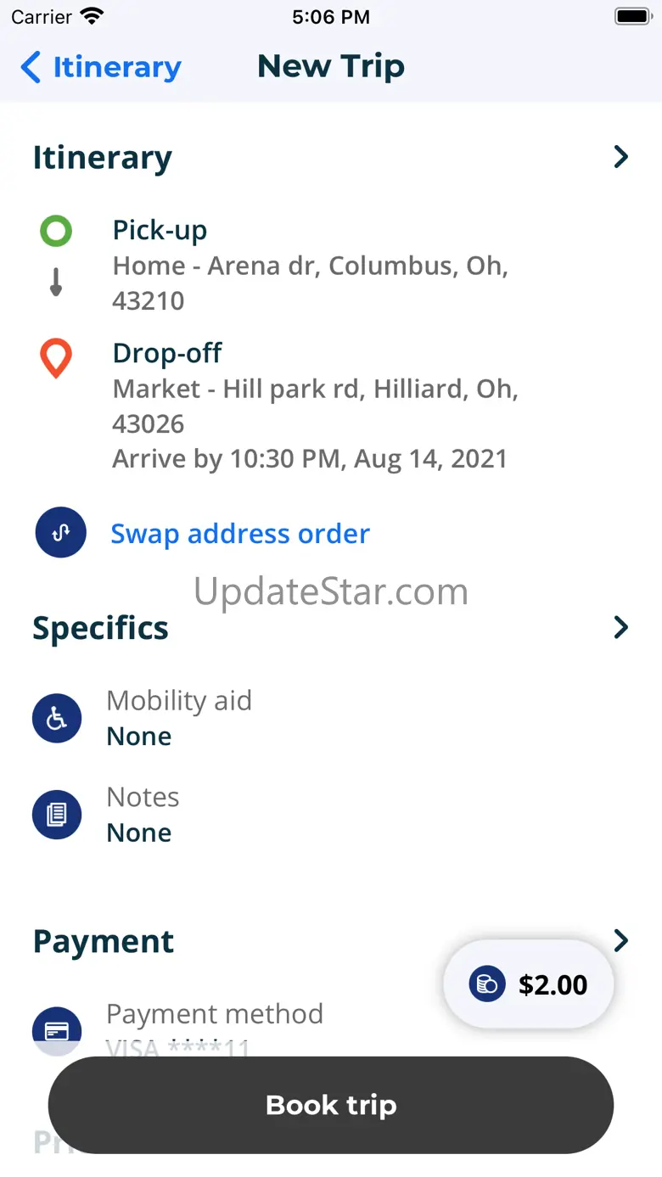
Task: Tap the wheelchair mobility aid icon
Action: click(x=57, y=718)
